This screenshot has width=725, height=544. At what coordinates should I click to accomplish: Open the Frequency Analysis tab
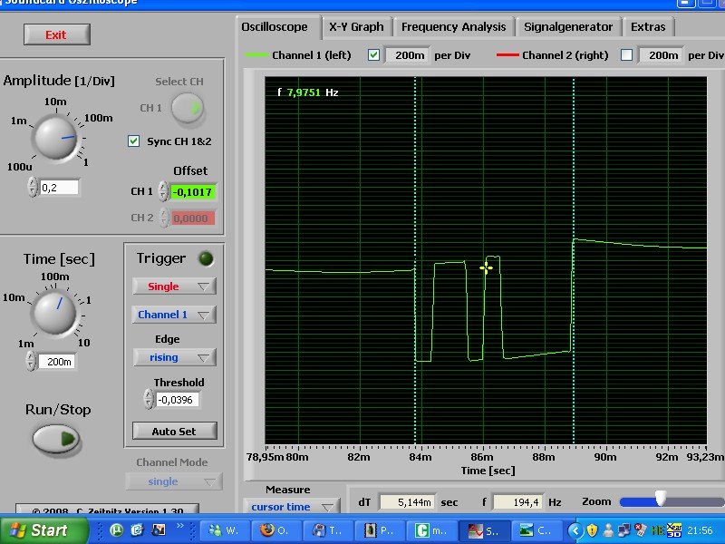453,27
